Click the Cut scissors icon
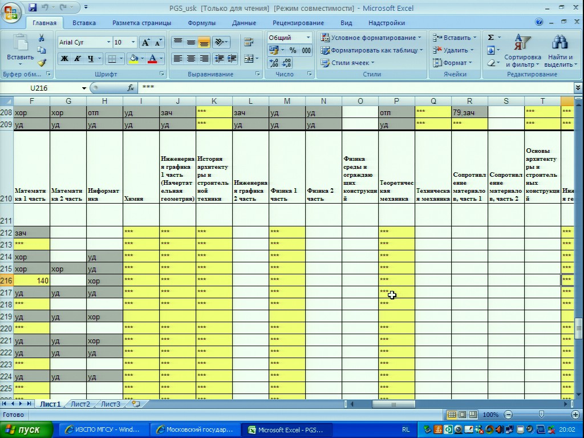Viewport: 584px width, 438px height. pyautogui.click(x=41, y=38)
